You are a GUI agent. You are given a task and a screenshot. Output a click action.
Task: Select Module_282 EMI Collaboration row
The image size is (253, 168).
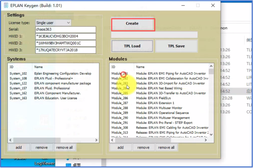pyautogui.click(x=159, y=78)
